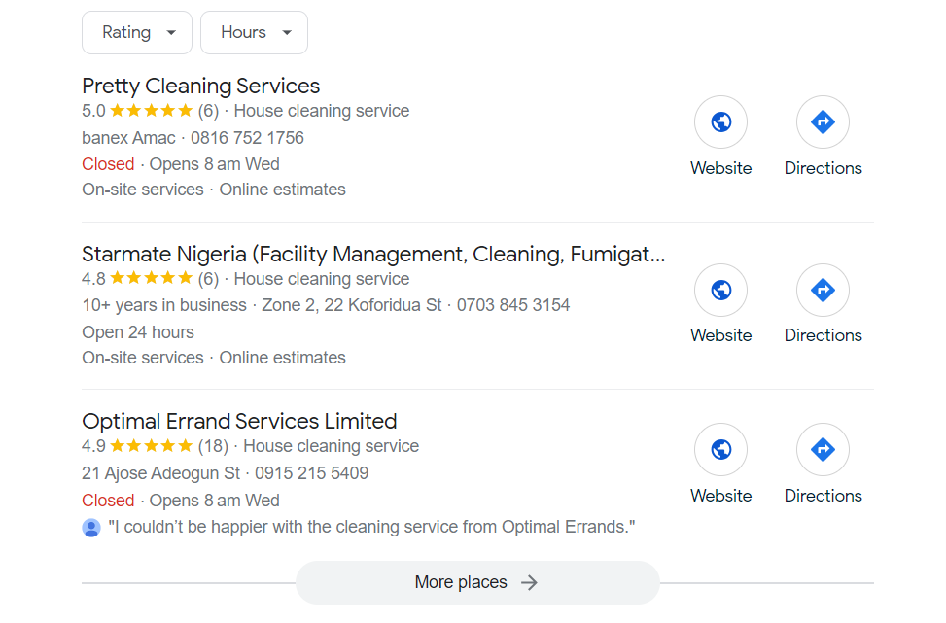
Task: Open the Optimal Errand Services Limited listing
Action: pyautogui.click(x=239, y=421)
